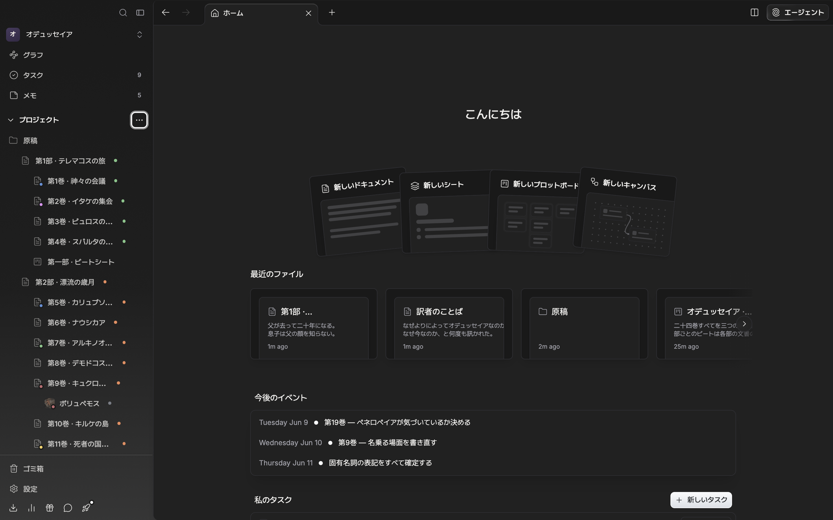Click the 最近のファイル section heading
The image size is (833, 520).
tap(277, 274)
